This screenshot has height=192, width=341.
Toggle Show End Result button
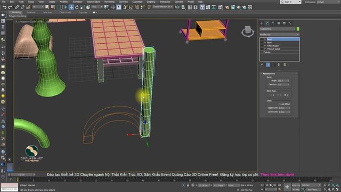point(268,65)
